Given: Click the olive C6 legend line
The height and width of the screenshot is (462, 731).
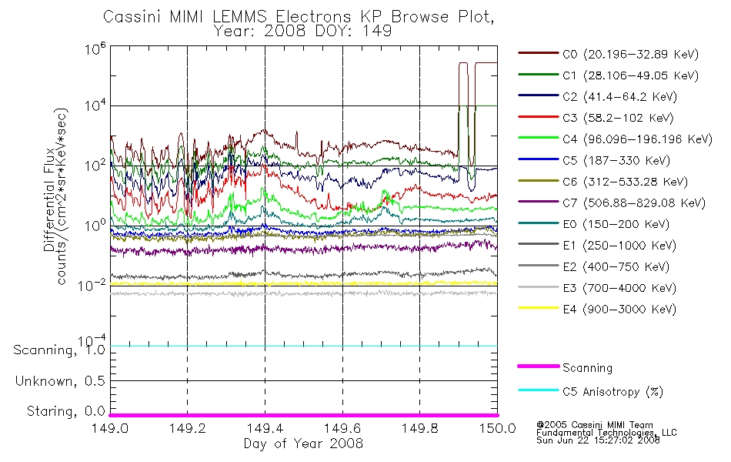Looking at the screenshot, I should 539,181.
